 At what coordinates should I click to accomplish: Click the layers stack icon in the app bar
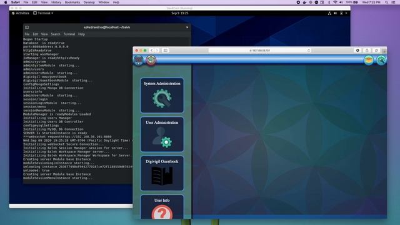coord(369,60)
